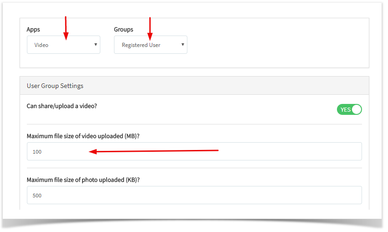
Task: Toggle off Can share/upload a video switch
Action: coord(349,109)
